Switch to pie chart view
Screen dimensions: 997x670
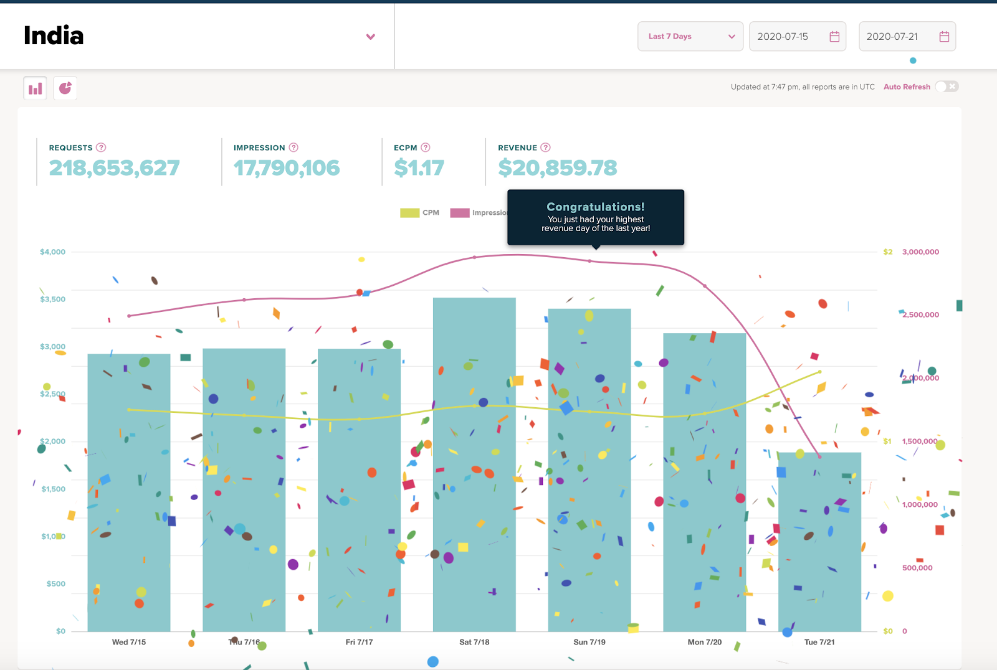(65, 88)
